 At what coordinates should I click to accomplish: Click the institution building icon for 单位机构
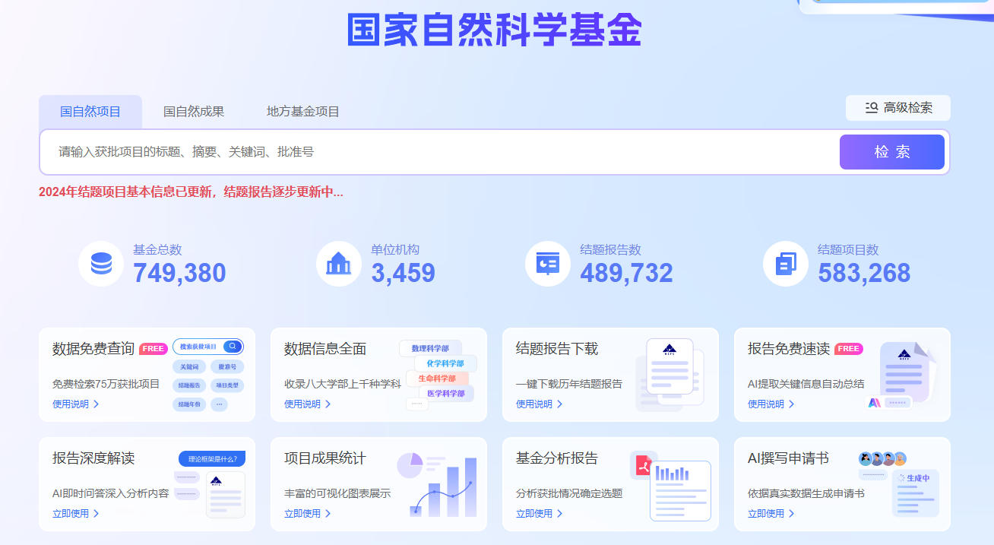[x=338, y=264]
